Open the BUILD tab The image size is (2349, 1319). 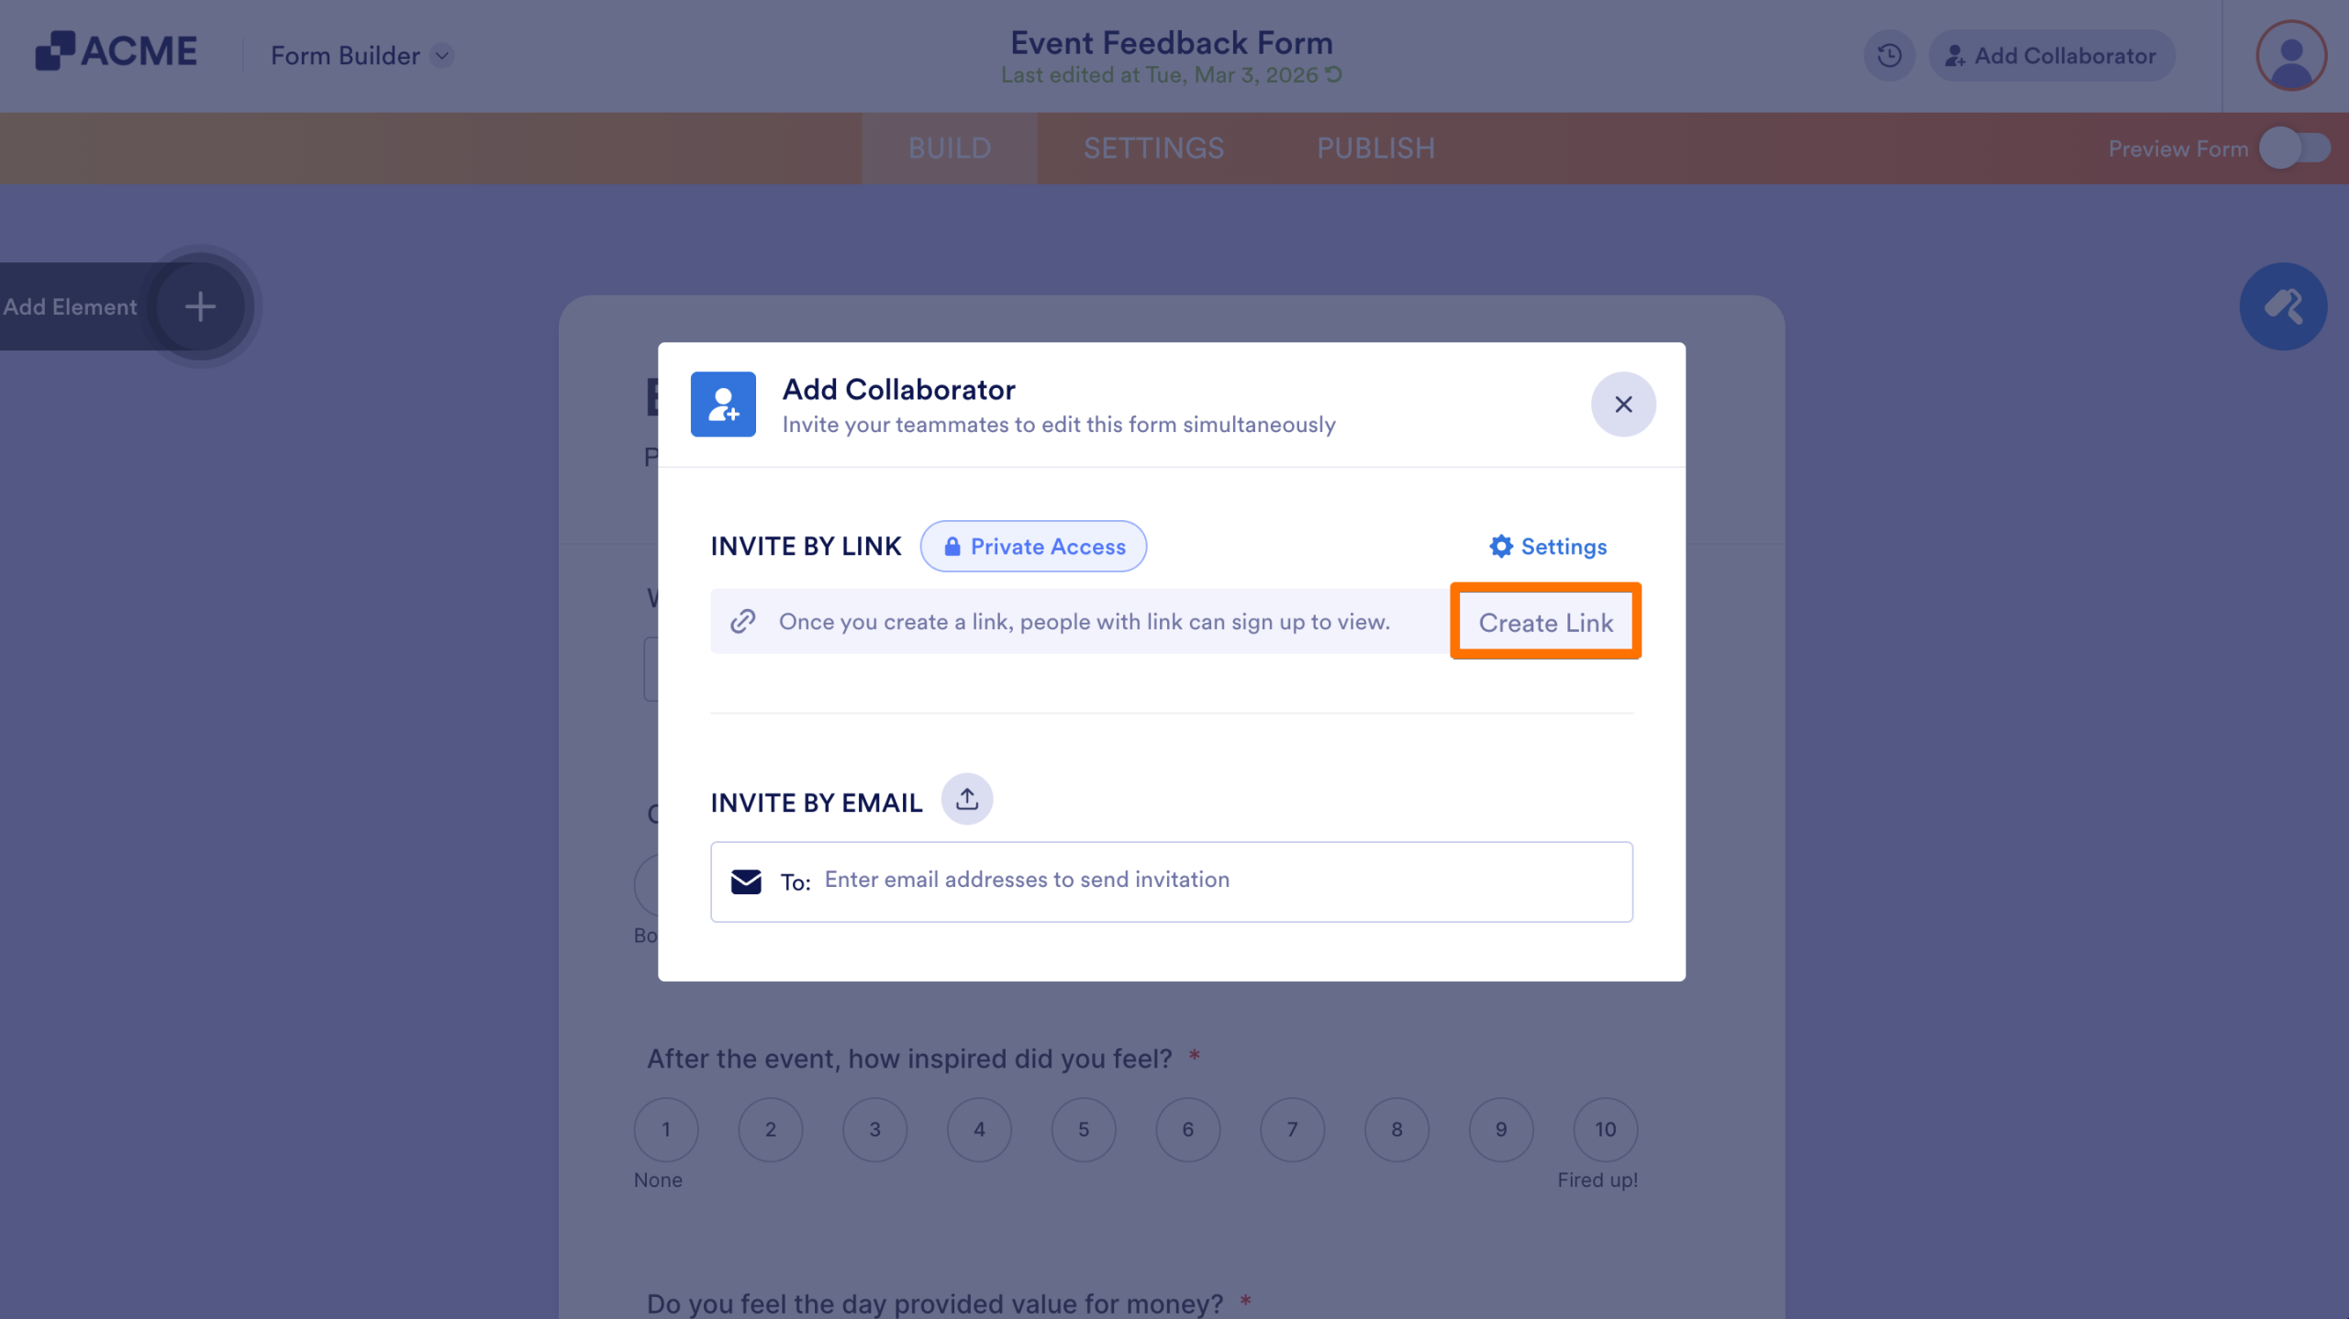coord(949,149)
